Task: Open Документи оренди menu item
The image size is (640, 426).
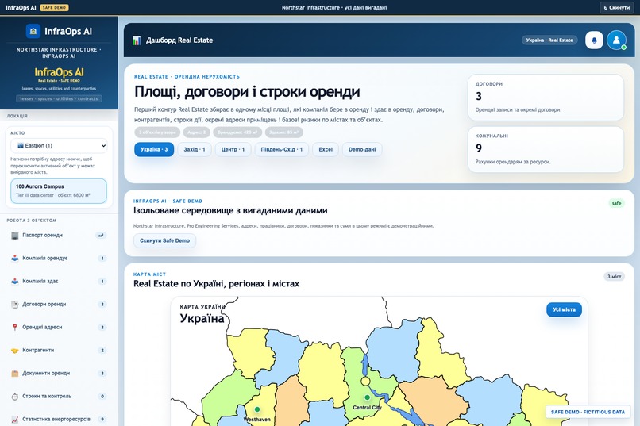Action: tap(59, 374)
